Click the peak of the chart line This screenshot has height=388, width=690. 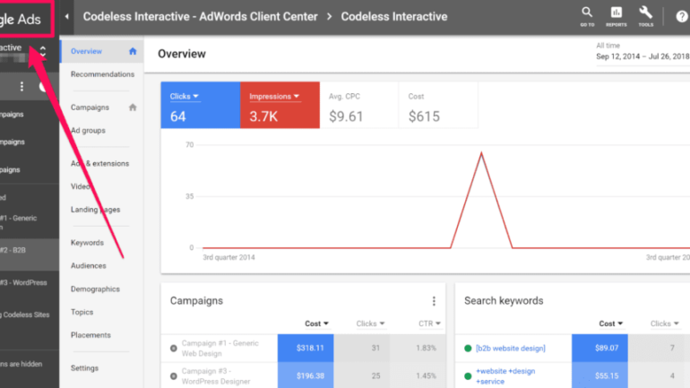[x=481, y=152]
